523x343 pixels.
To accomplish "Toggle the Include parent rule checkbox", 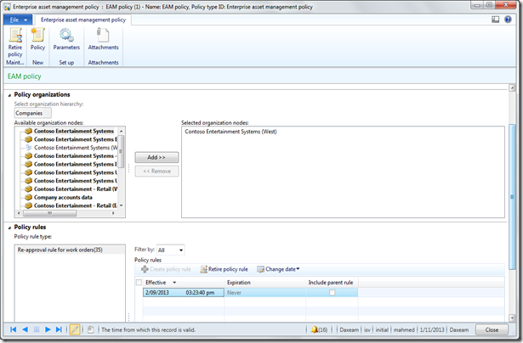I will [332, 292].
